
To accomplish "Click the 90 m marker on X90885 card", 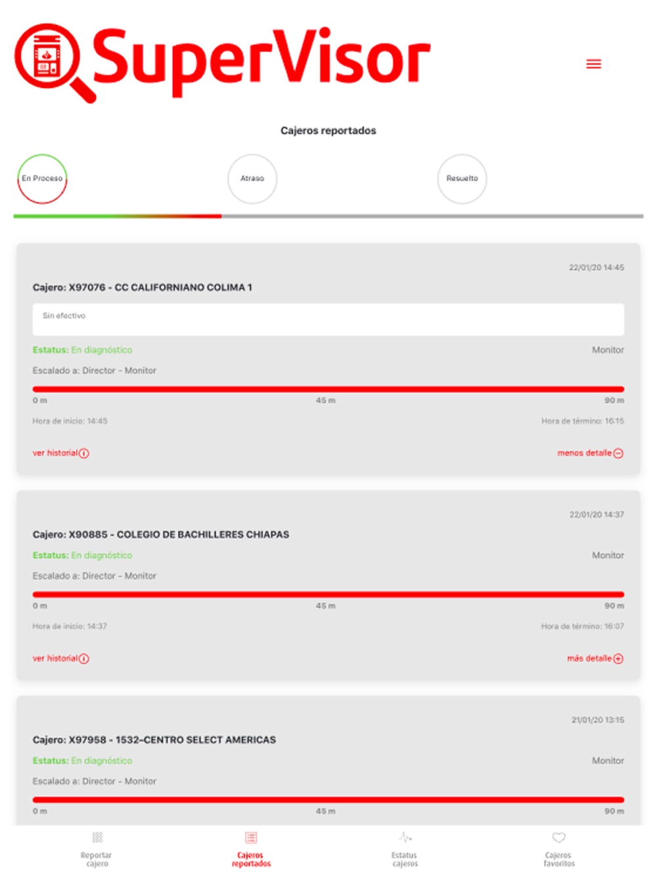I will coord(614,605).
